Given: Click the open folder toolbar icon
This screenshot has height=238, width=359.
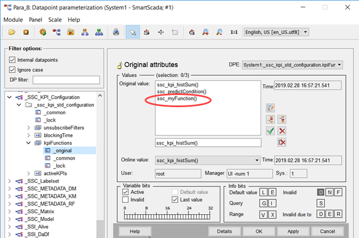Looking at the screenshot, I should point(11,33).
